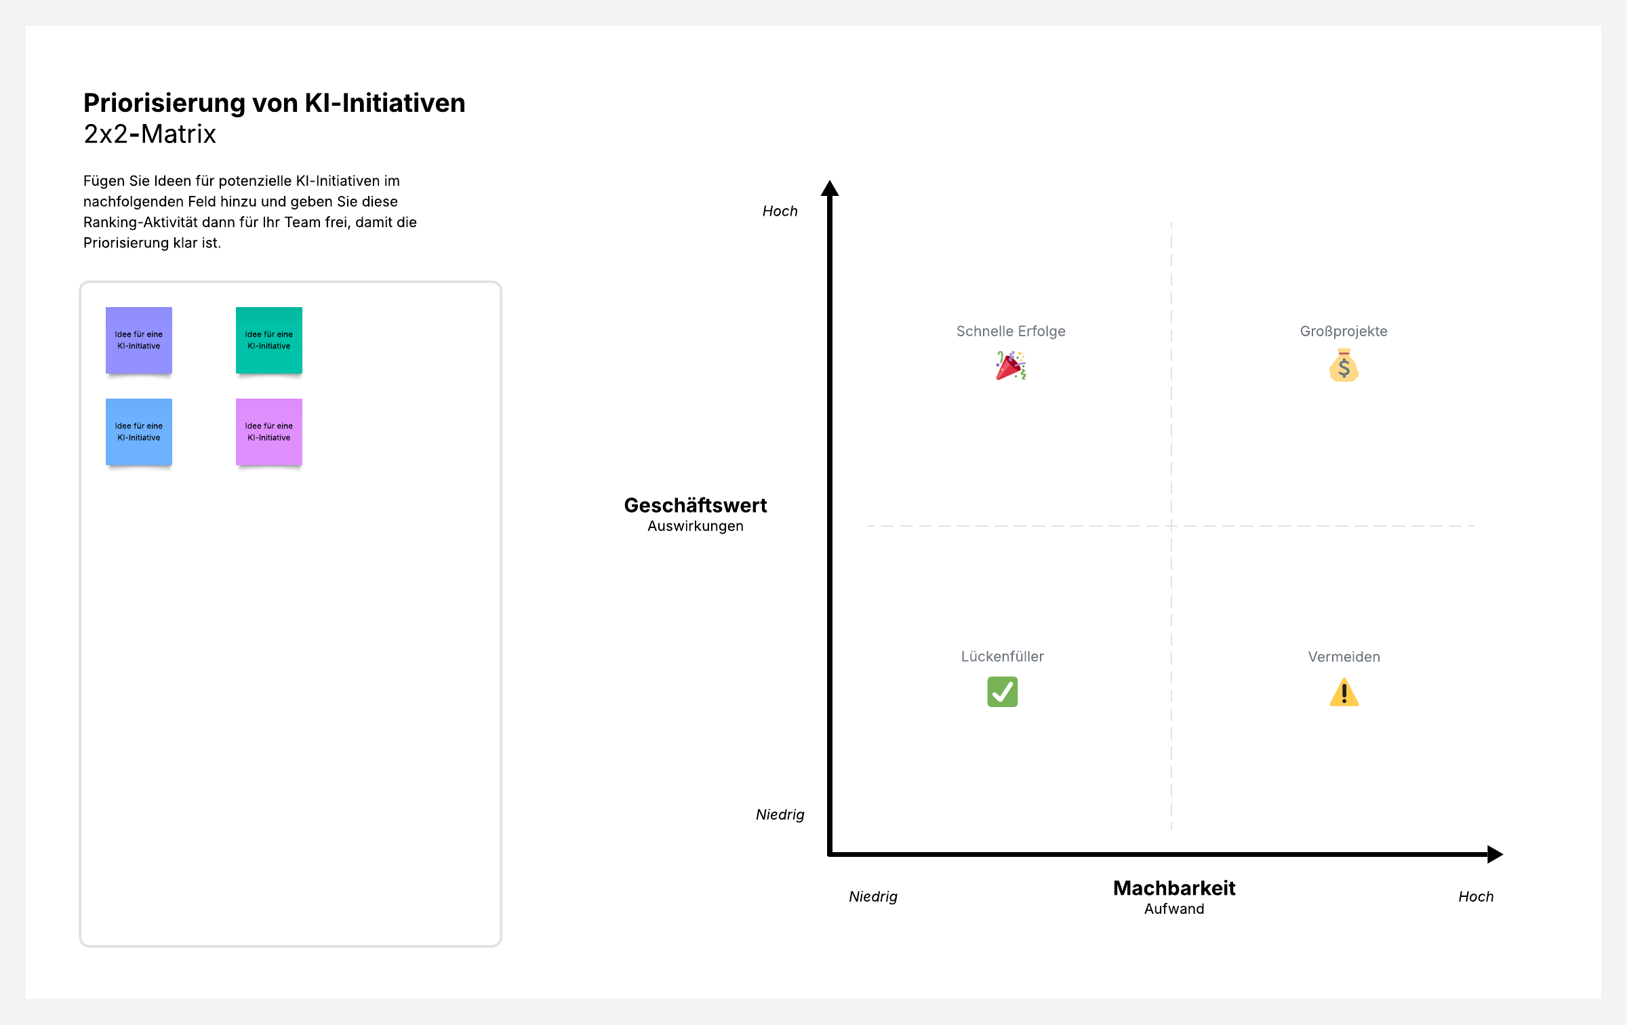
Task: Click the 2x2-Matrix subtitle text
Action: tap(150, 134)
